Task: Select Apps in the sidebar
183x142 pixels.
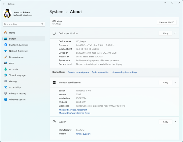Action: (24, 63)
